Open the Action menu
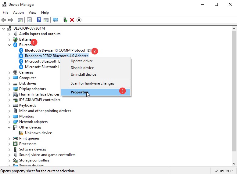 pos(18,13)
